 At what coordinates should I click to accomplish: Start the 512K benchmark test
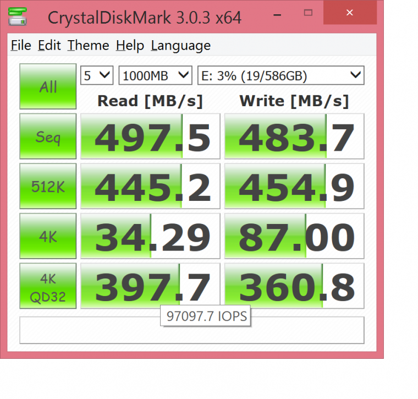[x=48, y=186]
